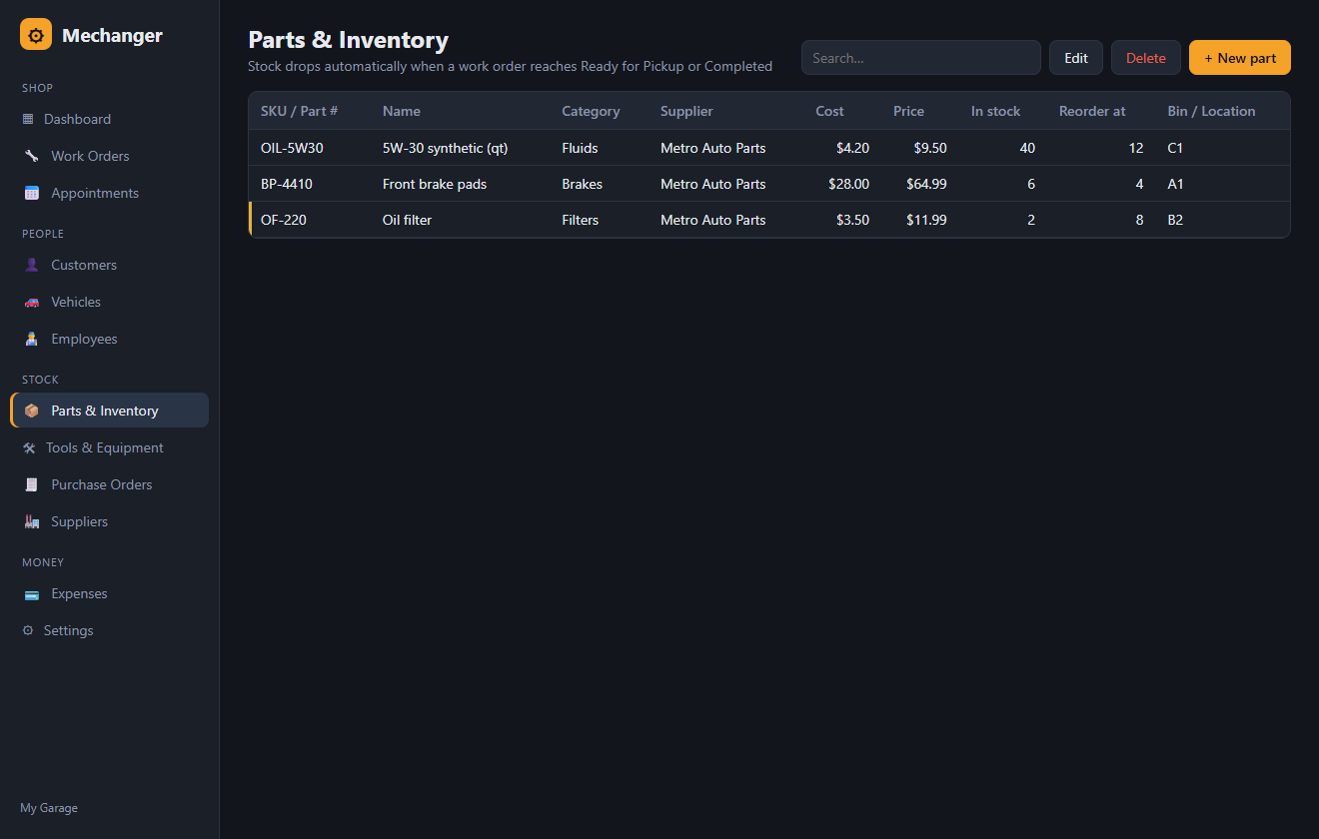Click the Mechanger gear logo icon

36,35
